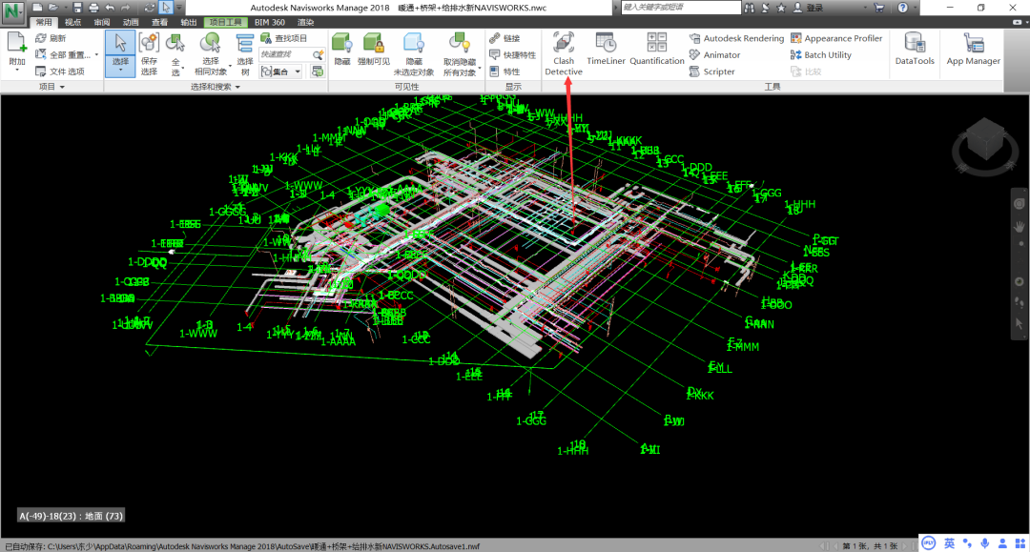Image resolution: width=1030 pixels, height=552 pixels.
Task: Expand the 选择和搜索 panel arrow
Action: (237, 87)
